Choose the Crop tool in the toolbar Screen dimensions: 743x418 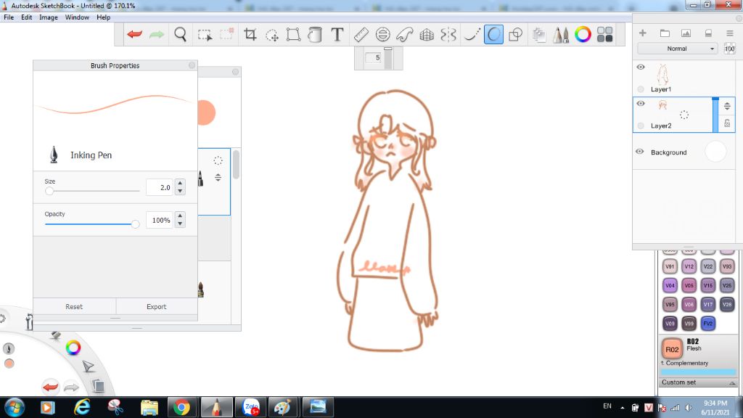250,34
